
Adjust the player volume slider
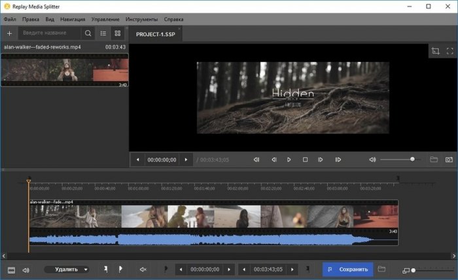point(400,160)
